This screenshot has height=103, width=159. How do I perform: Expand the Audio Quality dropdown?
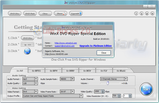pos(36,83)
